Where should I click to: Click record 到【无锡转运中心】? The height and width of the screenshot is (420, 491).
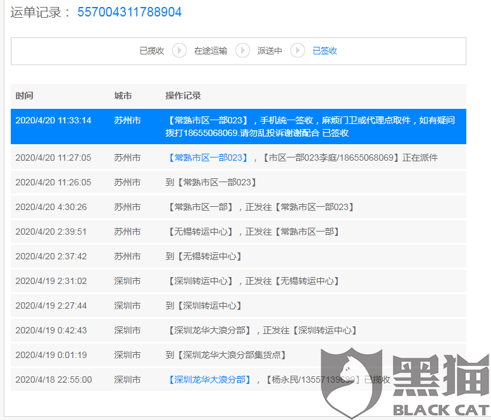(x=204, y=257)
